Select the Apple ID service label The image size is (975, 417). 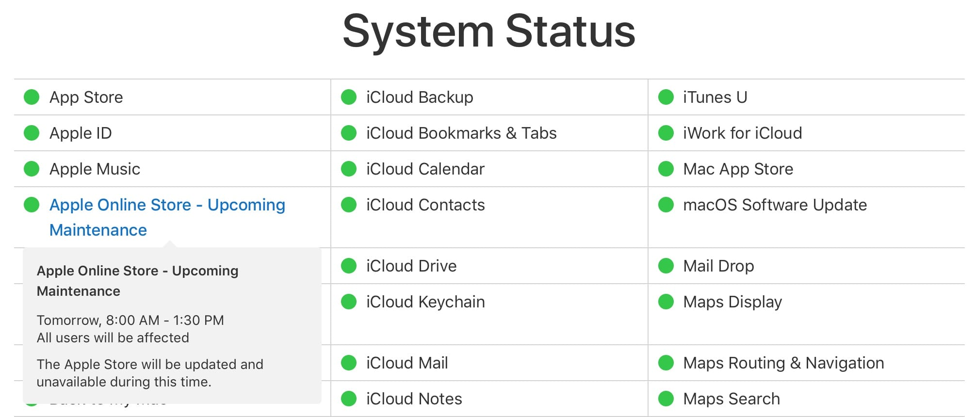click(81, 133)
